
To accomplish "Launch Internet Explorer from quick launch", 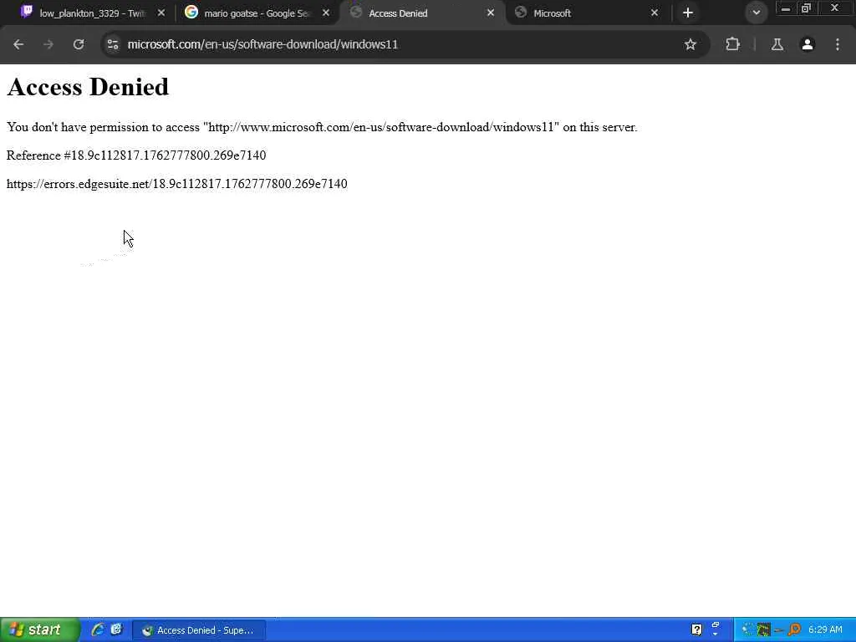I will tap(98, 629).
